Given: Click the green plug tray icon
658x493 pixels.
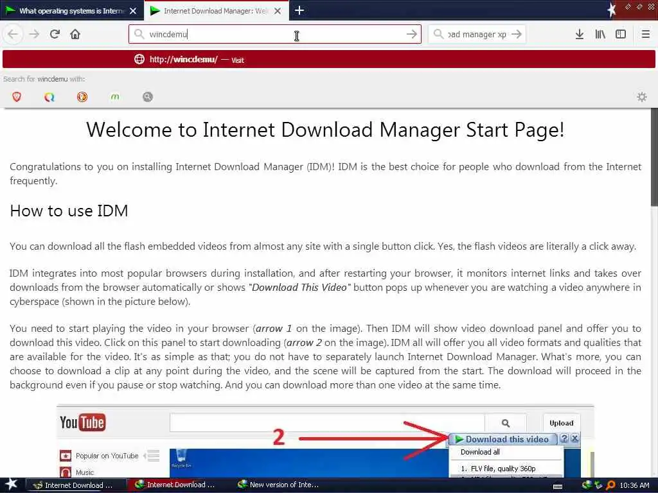Looking at the screenshot, I should click(598, 485).
